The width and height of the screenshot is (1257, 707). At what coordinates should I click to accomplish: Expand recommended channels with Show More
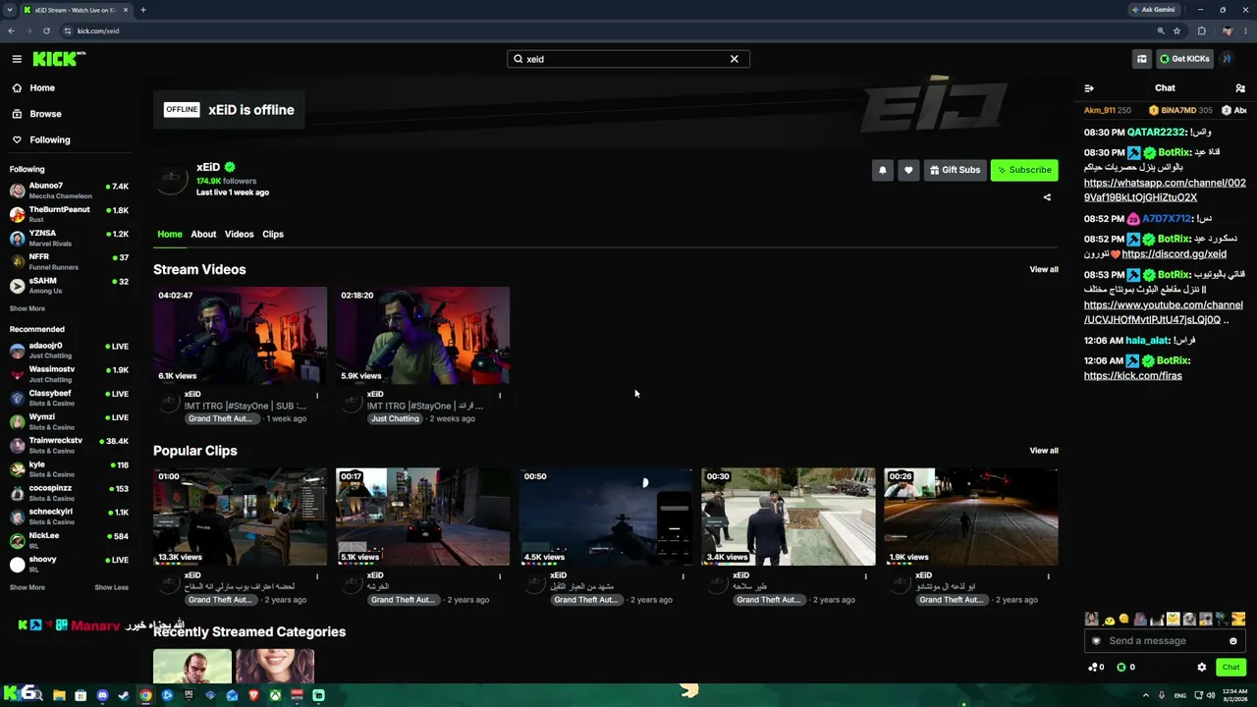click(x=27, y=587)
